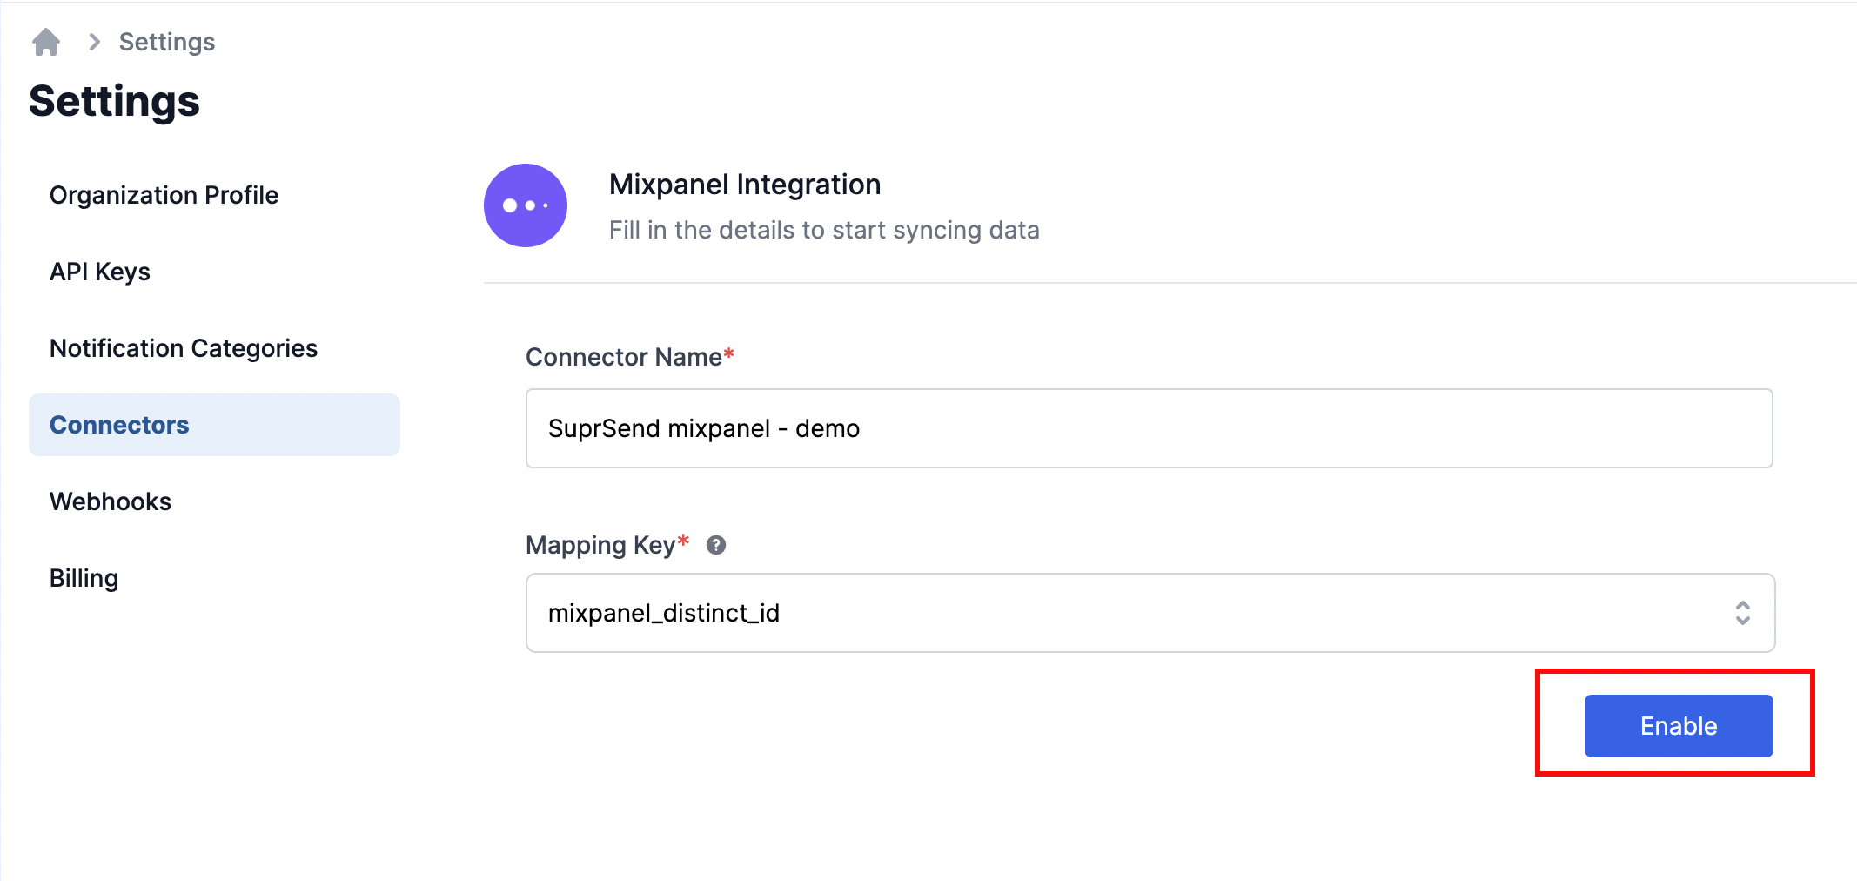This screenshot has height=881, width=1857.
Task: Click the Connector Name label
Action: [630, 357]
